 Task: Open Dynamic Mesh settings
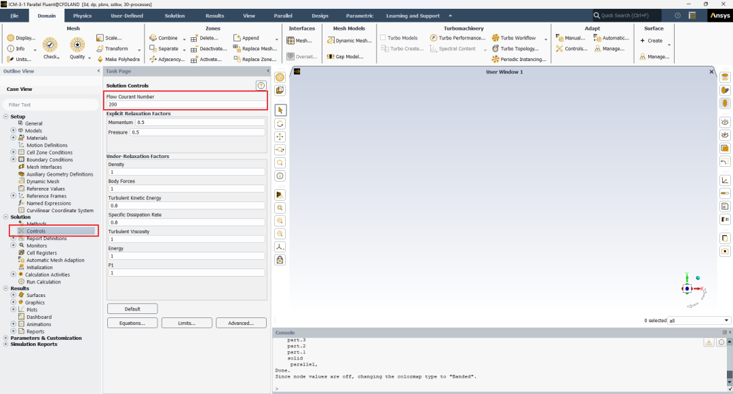pyautogui.click(x=350, y=41)
